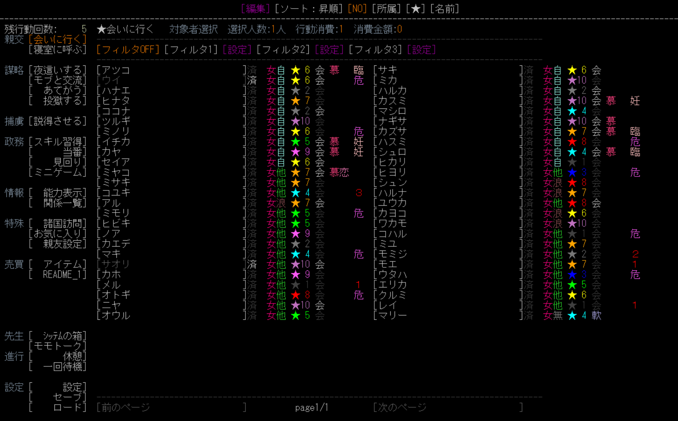Choose the 説得させる command
Viewport: 678px width, 421px height.
point(58,121)
